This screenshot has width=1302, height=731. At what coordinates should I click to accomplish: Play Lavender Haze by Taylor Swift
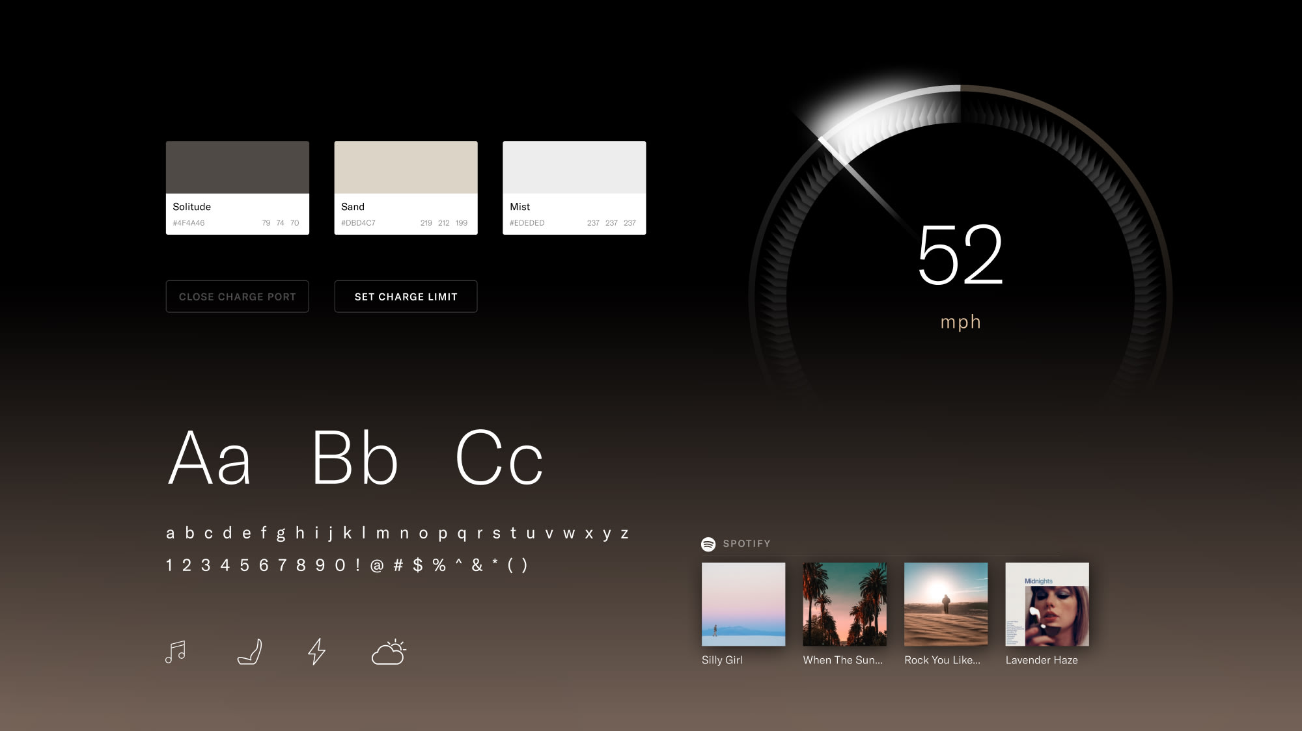click(x=1047, y=604)
